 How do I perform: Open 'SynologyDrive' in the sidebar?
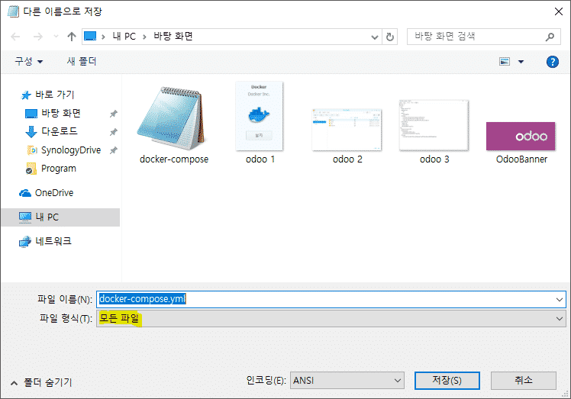point(71,150)
